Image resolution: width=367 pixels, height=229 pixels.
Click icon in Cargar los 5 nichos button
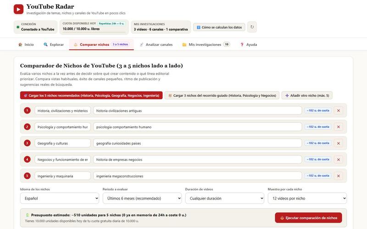(x=26, y=95)
